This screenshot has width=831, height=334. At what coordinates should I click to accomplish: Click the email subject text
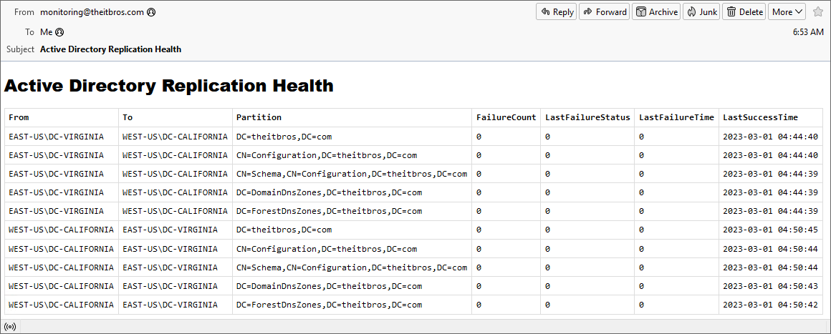click(110, 49)
